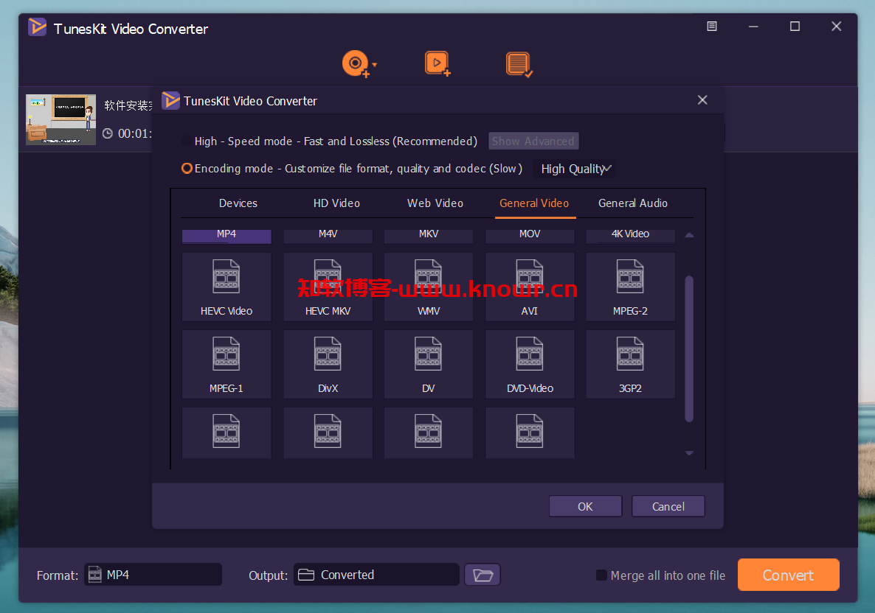Select the M4V format tile
The width and height of the screenshot is (875, 613).
click(328, 237)
